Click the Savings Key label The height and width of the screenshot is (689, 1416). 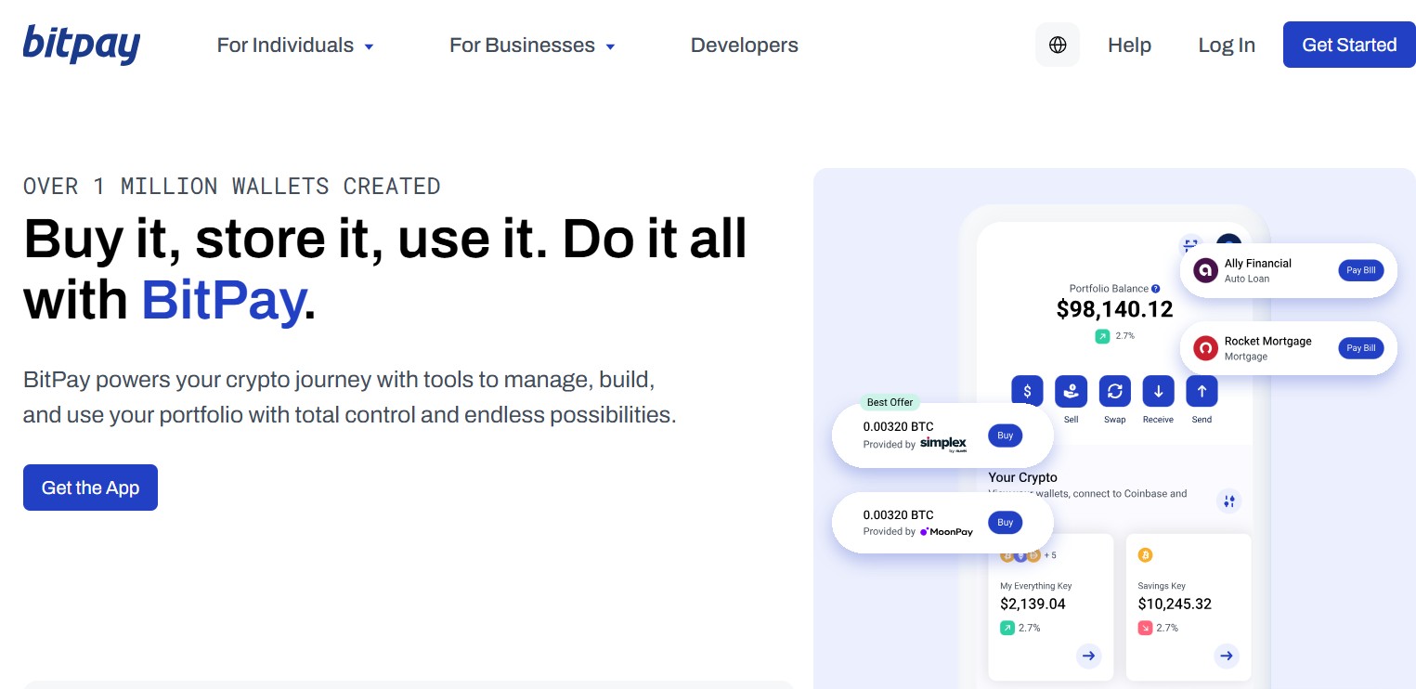click(1162, 586)
